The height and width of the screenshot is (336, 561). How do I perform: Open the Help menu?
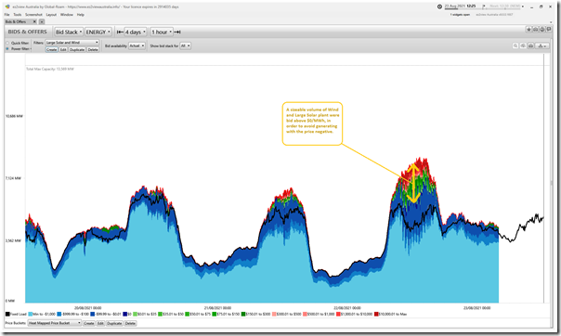tap(81, 15)
